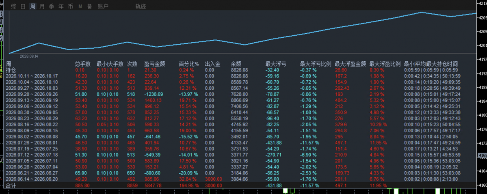The image size is (487, 194).
Task: Switch to the 季 quarterly tab
Action: [x=52, y=6]
